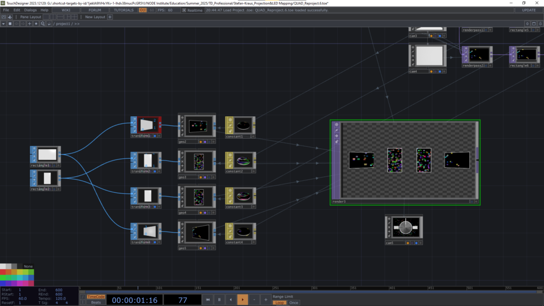544x306 pixels.
Task: Expand the transform2 node plus toggle
Action: point(159,171)
